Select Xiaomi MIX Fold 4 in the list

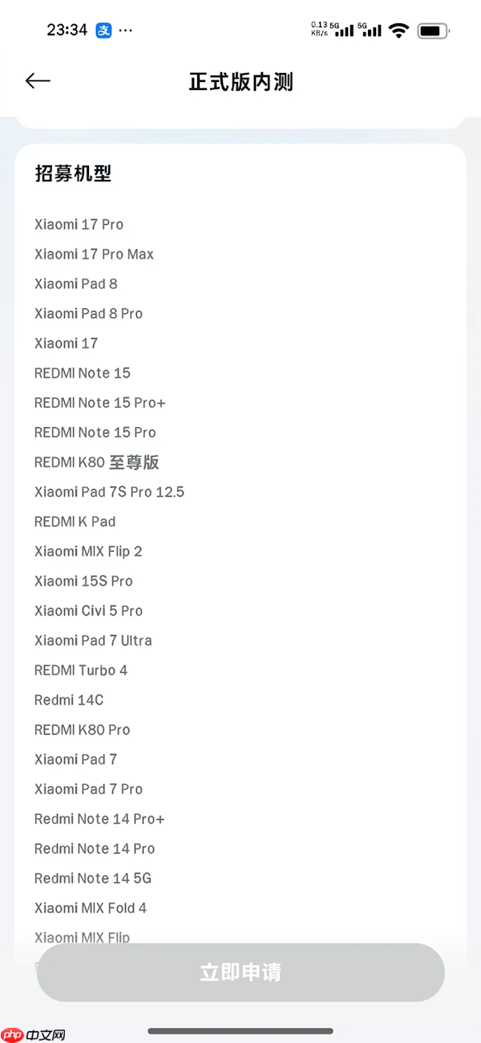[x=91, y=907]
